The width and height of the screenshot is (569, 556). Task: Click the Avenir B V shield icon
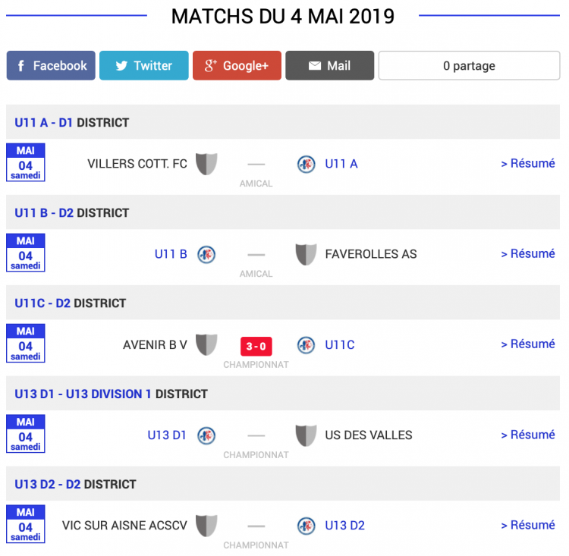coord(206,345)
